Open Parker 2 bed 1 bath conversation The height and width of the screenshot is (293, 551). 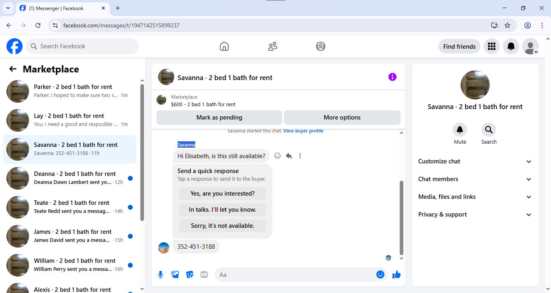pos(69,91)
